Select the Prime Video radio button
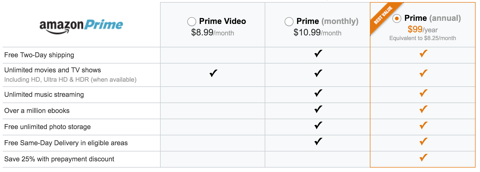The height and width of the screenshot is (172, 480). click(x=192, y=22)
